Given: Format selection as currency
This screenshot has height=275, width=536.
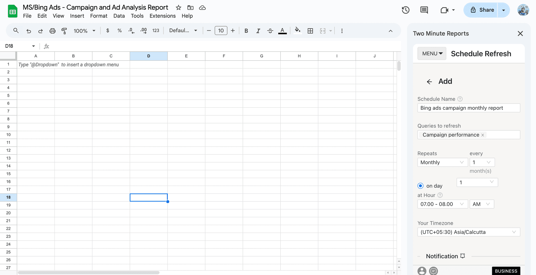Looking at the screenshot, I should 108,31.
